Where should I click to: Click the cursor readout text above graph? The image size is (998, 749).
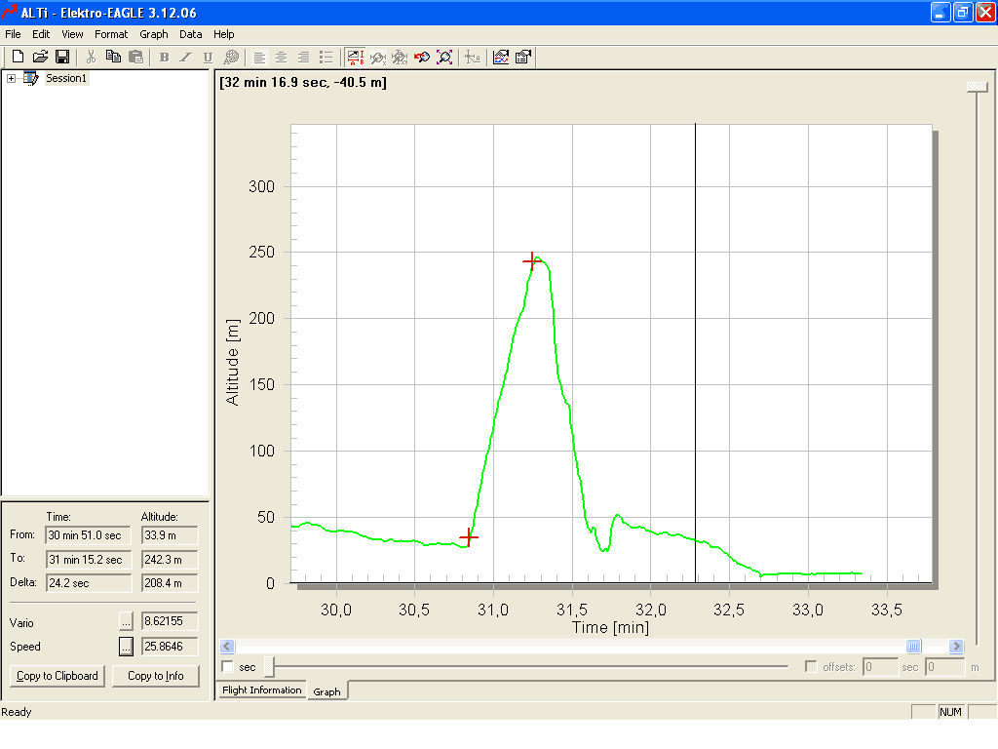[x=303, y=83]
